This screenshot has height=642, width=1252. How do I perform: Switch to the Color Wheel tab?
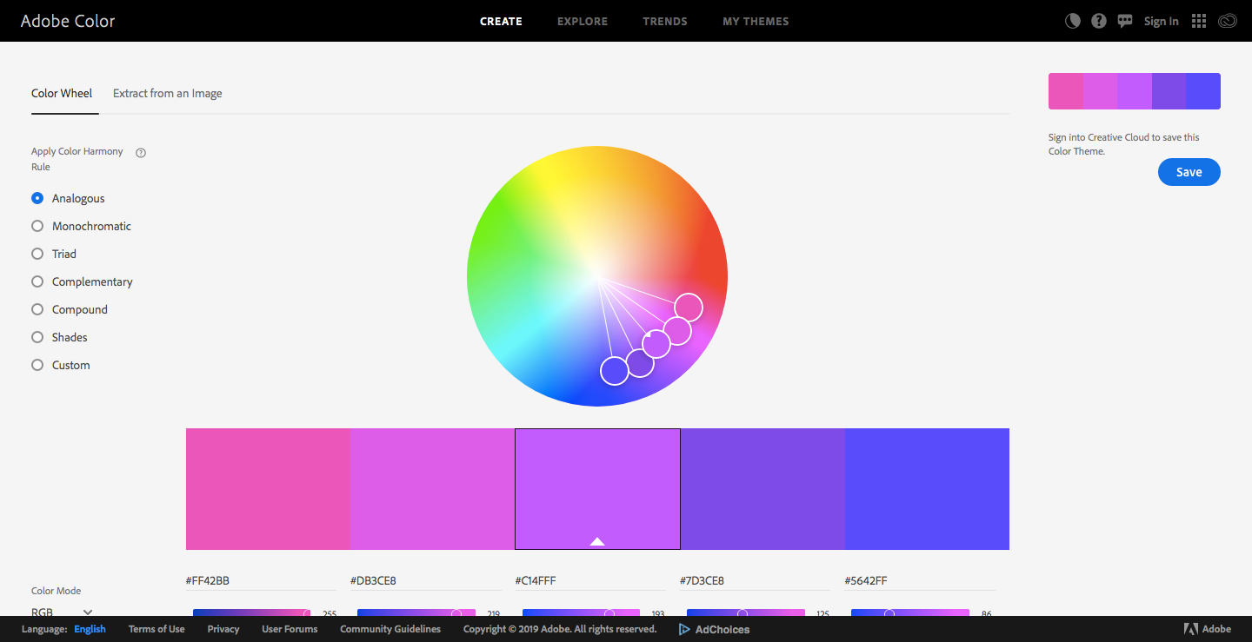(62, 93)
